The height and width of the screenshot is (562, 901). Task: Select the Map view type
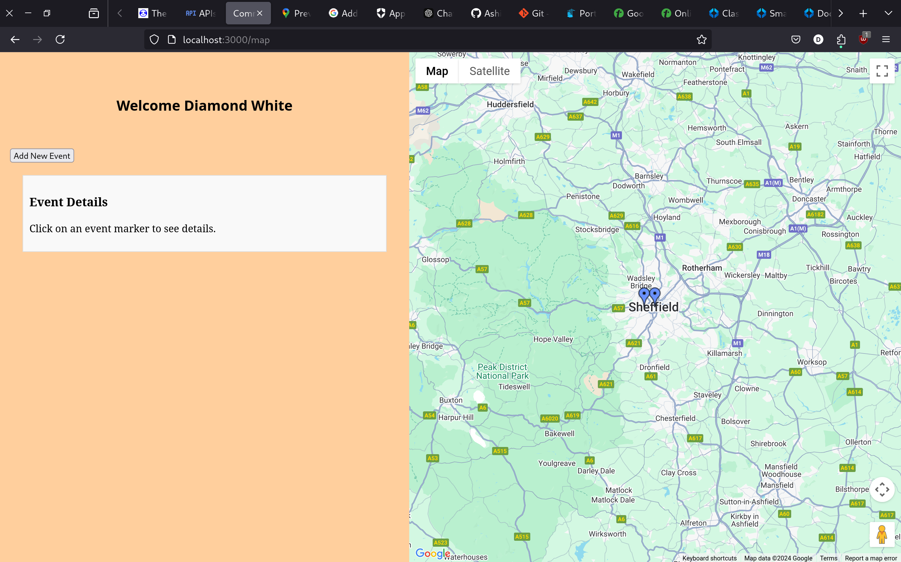pyautogui.click(x=437, y=71)
